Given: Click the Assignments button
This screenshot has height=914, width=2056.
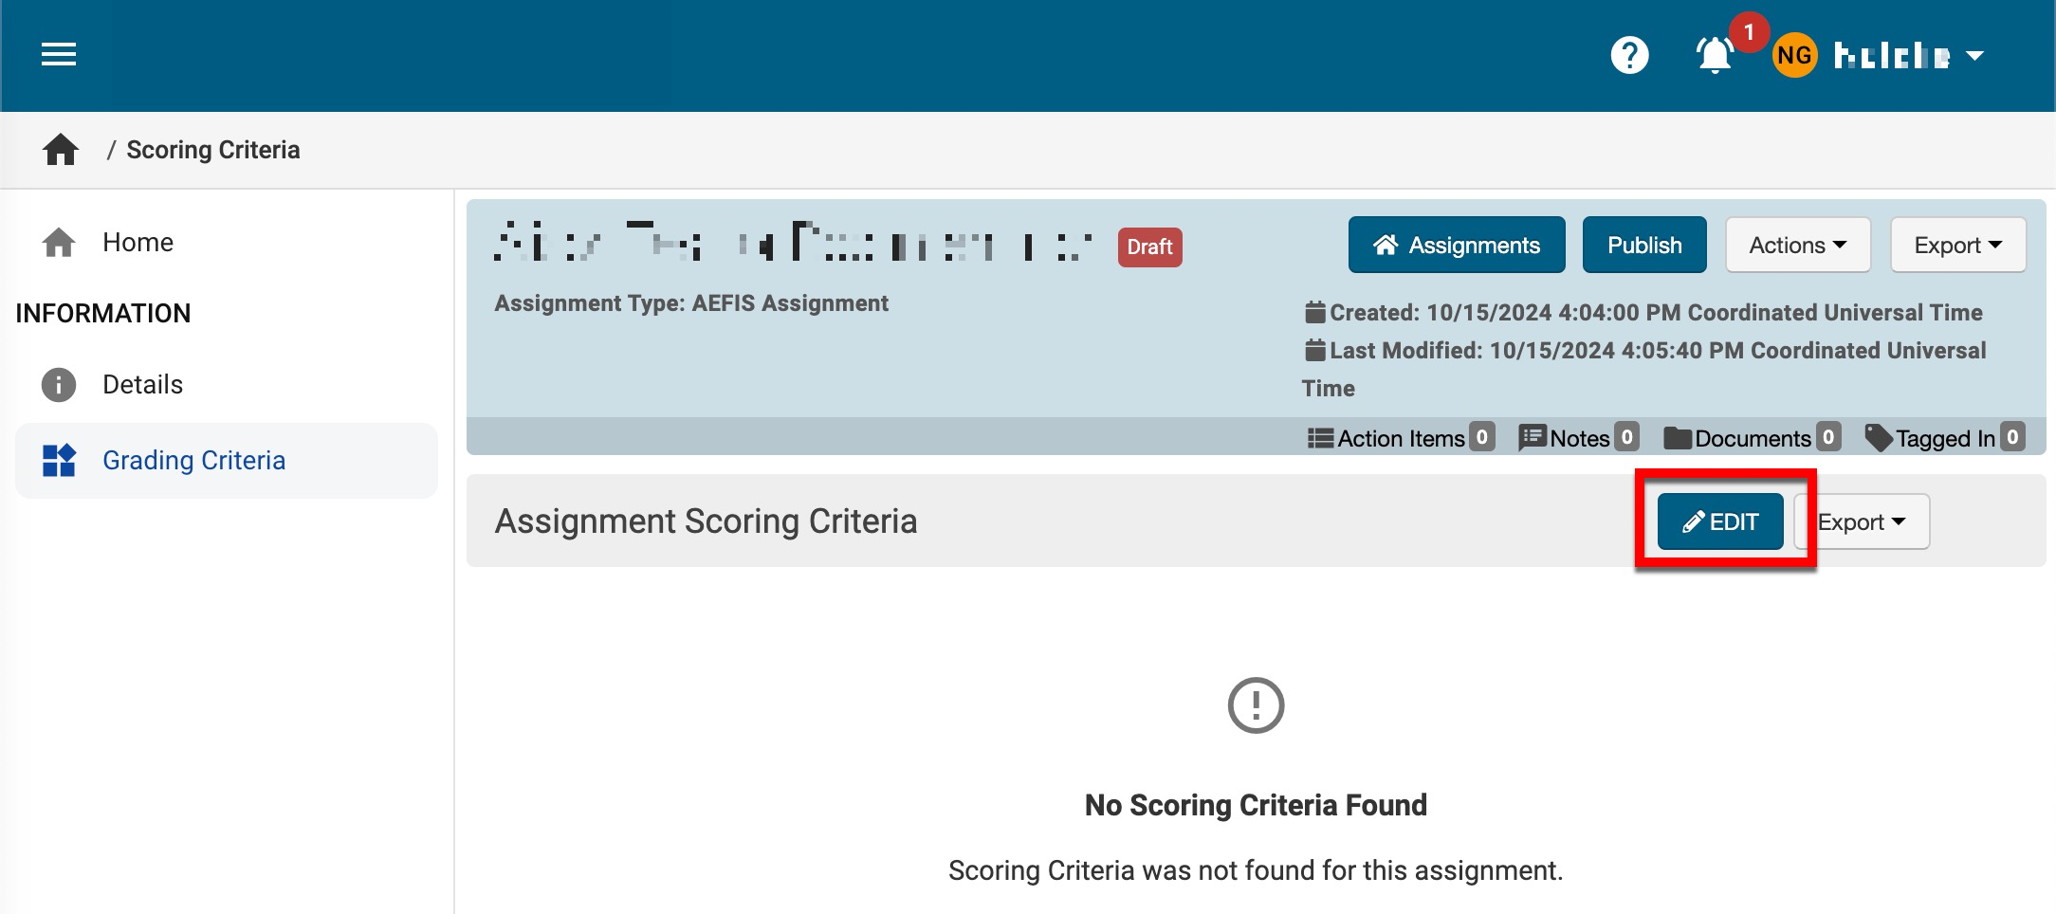Looking at the screenshot, I should coord(1456,246).
